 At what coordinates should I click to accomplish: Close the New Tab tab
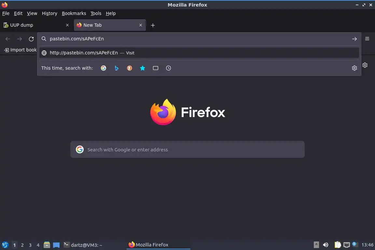[141, 25]
